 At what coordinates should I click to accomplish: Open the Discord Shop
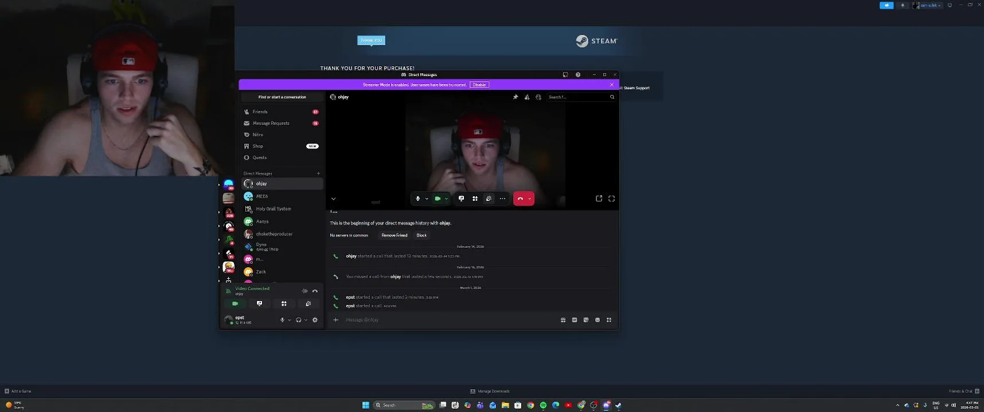281,146
